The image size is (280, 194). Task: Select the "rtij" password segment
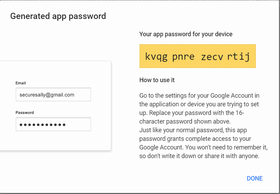(x=238, y=57)
